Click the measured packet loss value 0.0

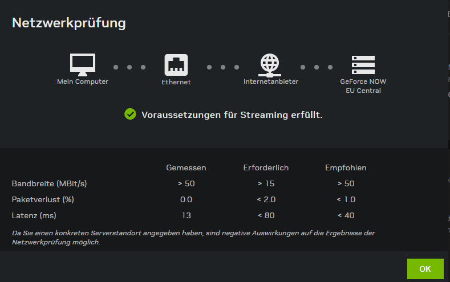click(x=186, y=199)
